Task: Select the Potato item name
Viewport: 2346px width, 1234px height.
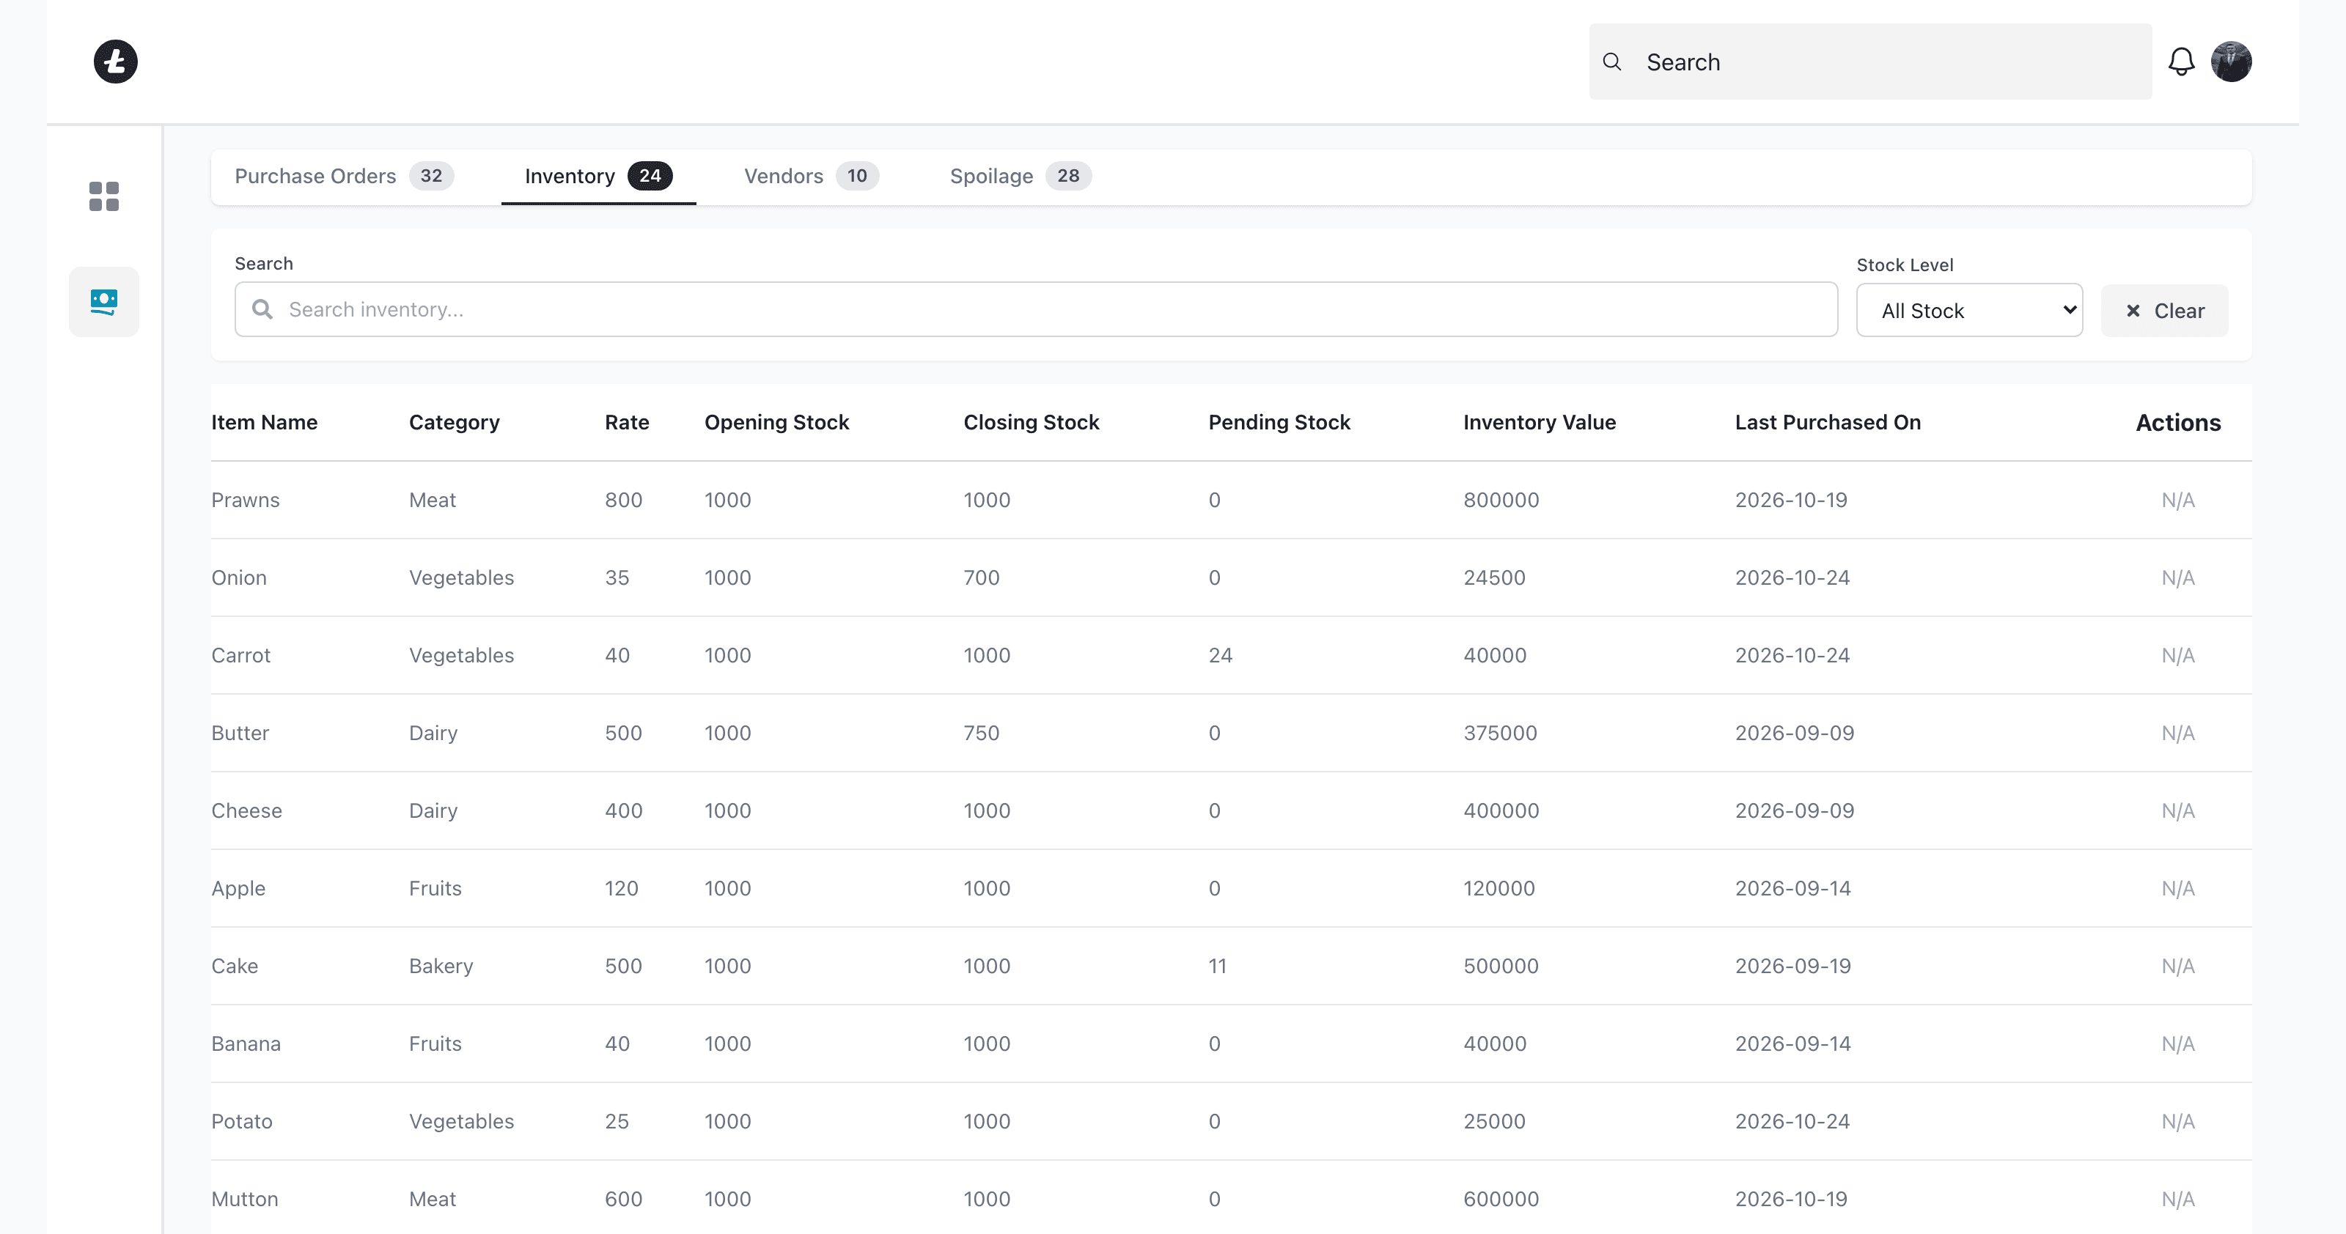Action: pyautogui.click(x=241, y=1121)
